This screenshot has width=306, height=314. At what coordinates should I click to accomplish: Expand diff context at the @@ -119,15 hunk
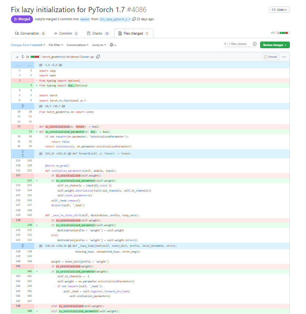point(22,153)
